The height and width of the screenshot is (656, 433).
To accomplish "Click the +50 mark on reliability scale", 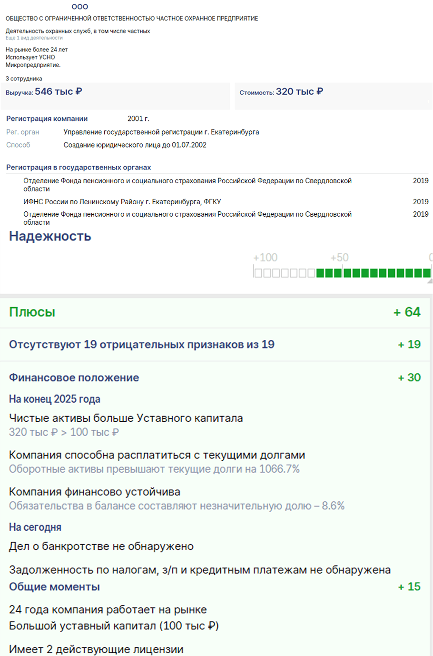I will click(x=340, y=258).
